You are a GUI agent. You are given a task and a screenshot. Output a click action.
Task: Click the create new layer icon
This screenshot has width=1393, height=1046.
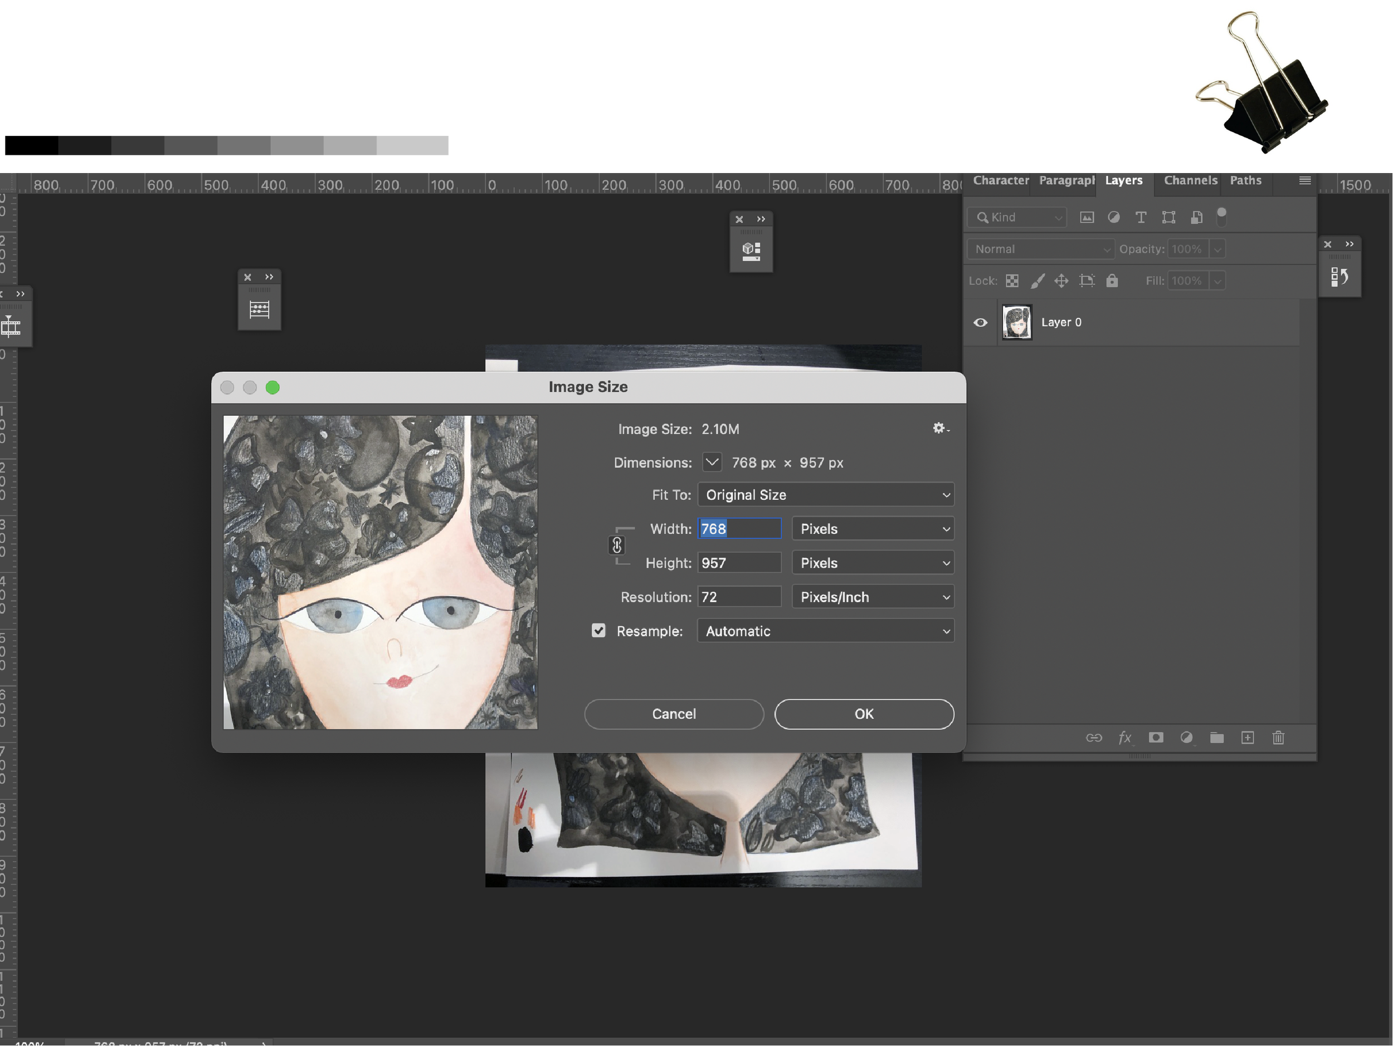(x=1248, y=738)
